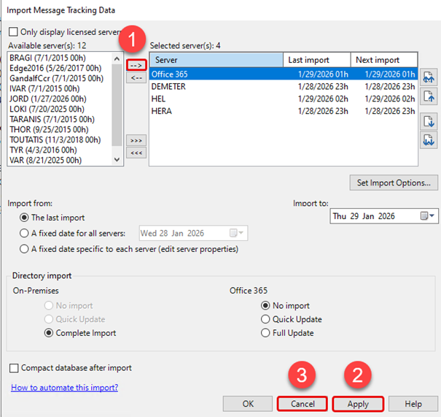Viewport: 441px width, 417px height.
Task: Click the Cancel button
Action: coord(303,404)
